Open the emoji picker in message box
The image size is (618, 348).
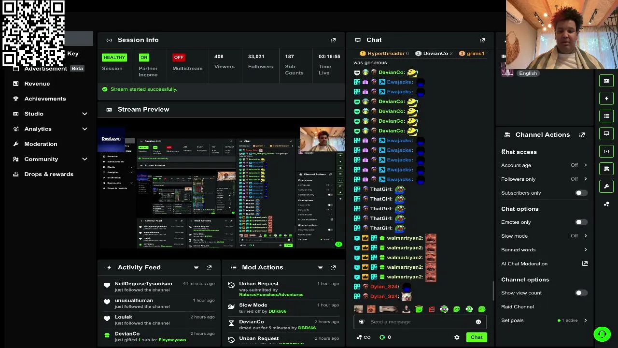point(478,322)
